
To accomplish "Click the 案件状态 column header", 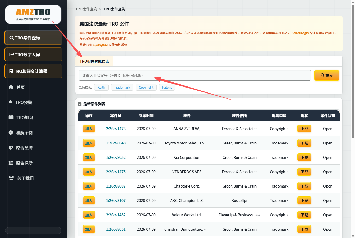I will [328, 116].
